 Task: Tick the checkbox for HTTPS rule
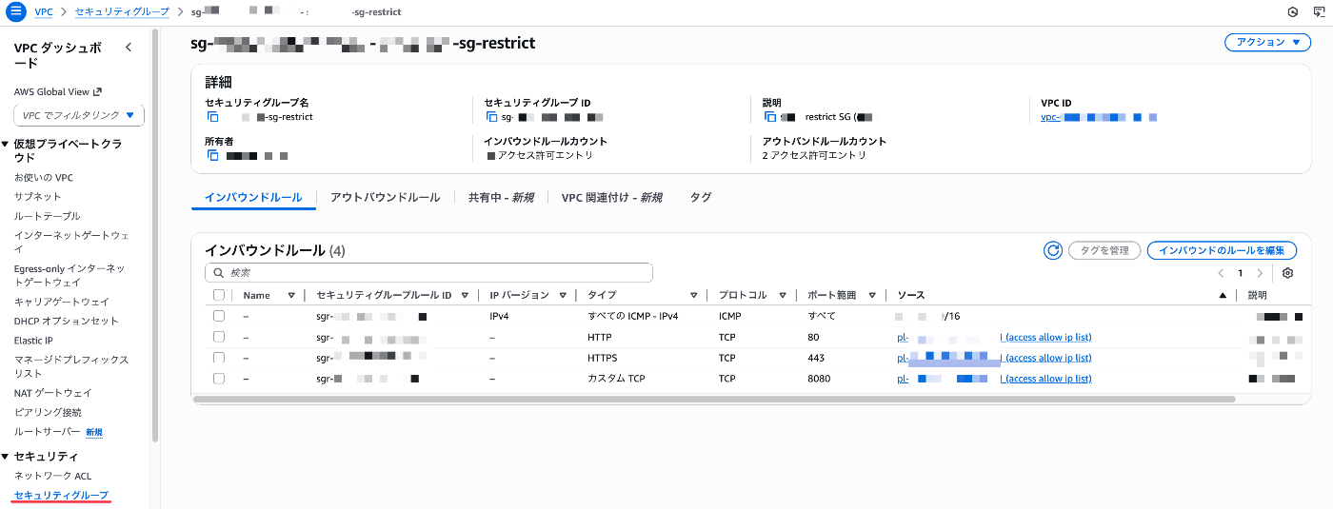tap(219, 358)
